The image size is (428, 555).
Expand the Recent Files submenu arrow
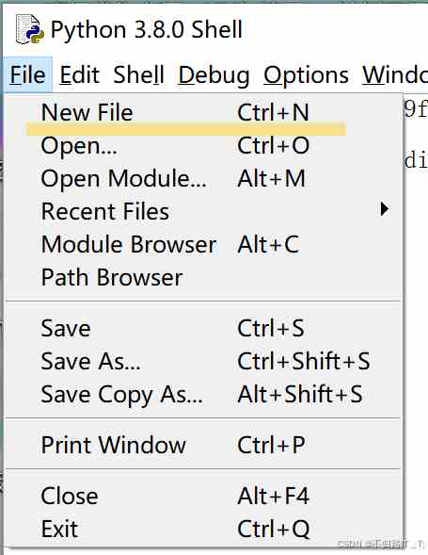click(384, 209)
